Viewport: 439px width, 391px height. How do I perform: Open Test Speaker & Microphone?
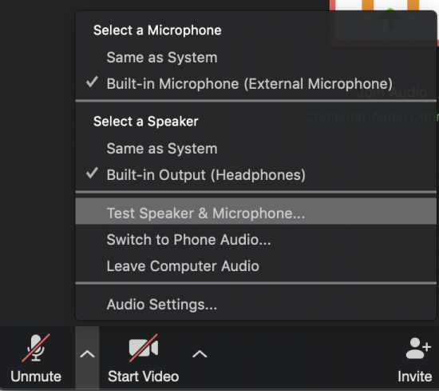256,211
